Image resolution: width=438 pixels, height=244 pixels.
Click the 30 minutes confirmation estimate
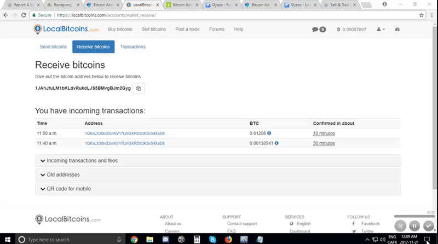pos(324,143)
